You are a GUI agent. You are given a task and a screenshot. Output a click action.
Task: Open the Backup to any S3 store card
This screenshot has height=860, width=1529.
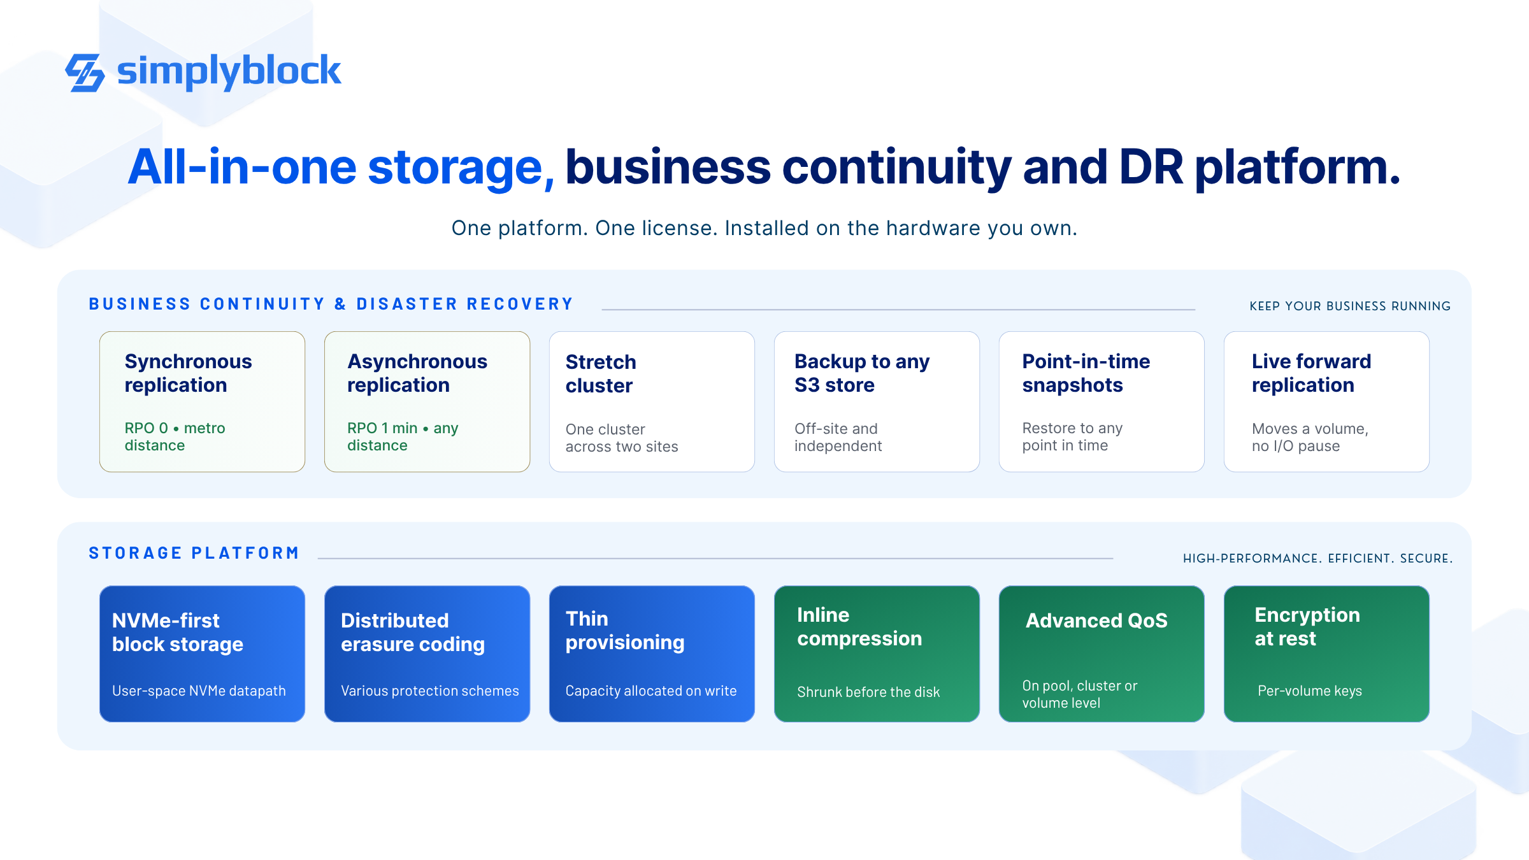coord(877,401)
